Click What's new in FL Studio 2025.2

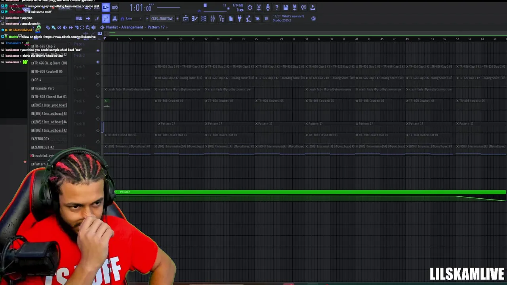[288, 18]
